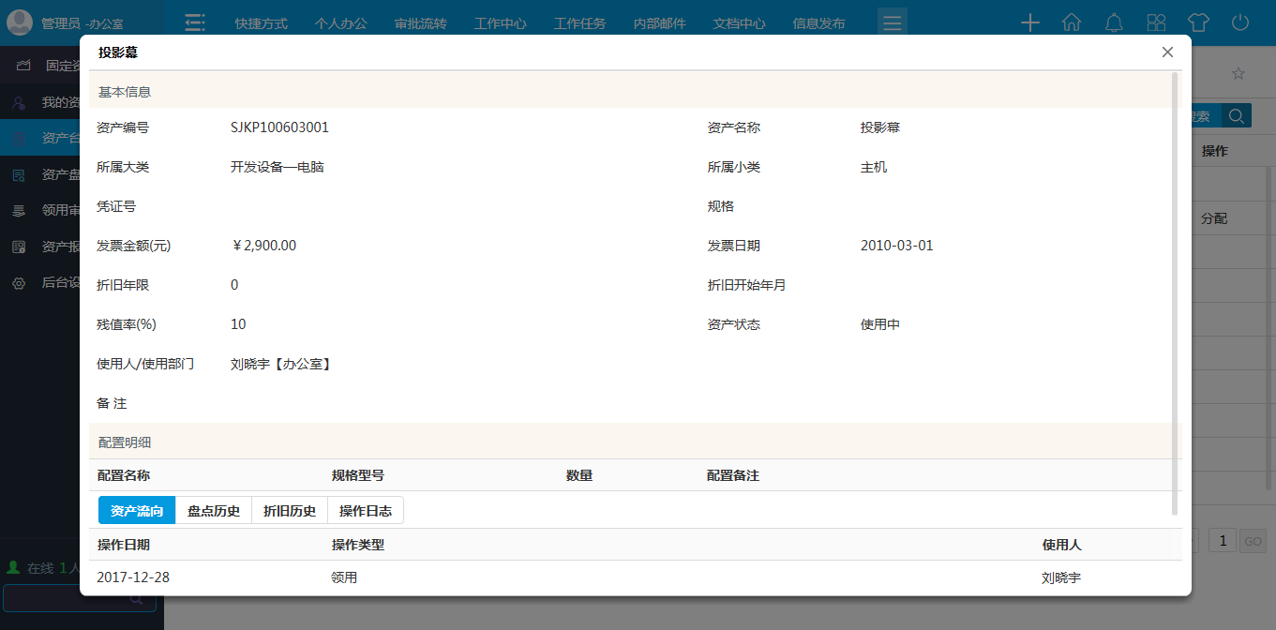This screenshot has height=630, width=1276.
Task: Click the 资产盘点 sidebar icon
Action: pos(21,172)
